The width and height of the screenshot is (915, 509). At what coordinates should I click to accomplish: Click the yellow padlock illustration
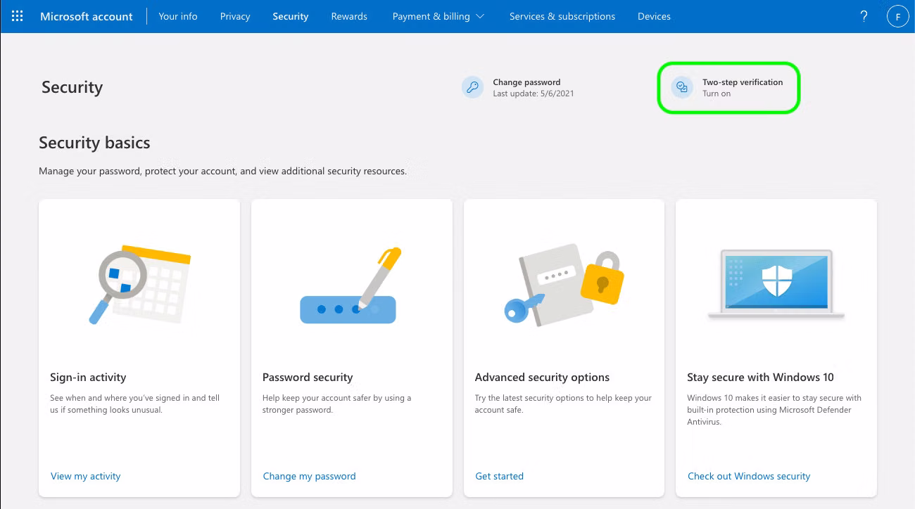(x=602, y=285)
